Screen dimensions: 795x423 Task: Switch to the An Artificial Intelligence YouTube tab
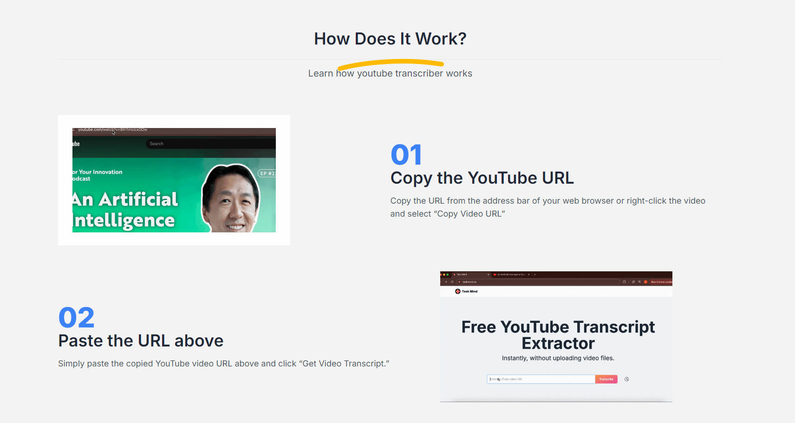[510, 275]
